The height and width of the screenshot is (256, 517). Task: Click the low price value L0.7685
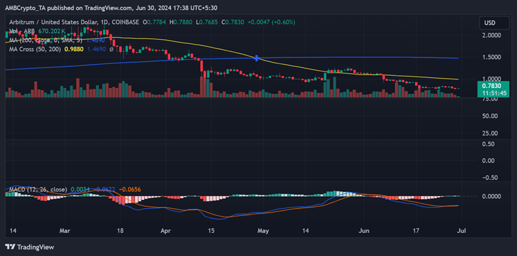(207, 23)
